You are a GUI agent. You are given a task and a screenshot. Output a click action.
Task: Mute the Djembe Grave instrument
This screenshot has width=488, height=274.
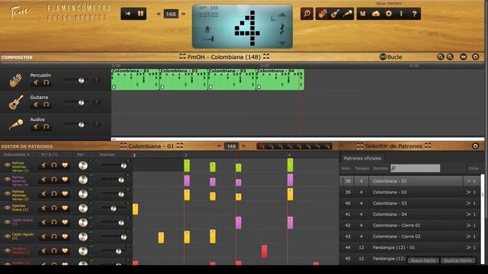click(x=43, y=208)
